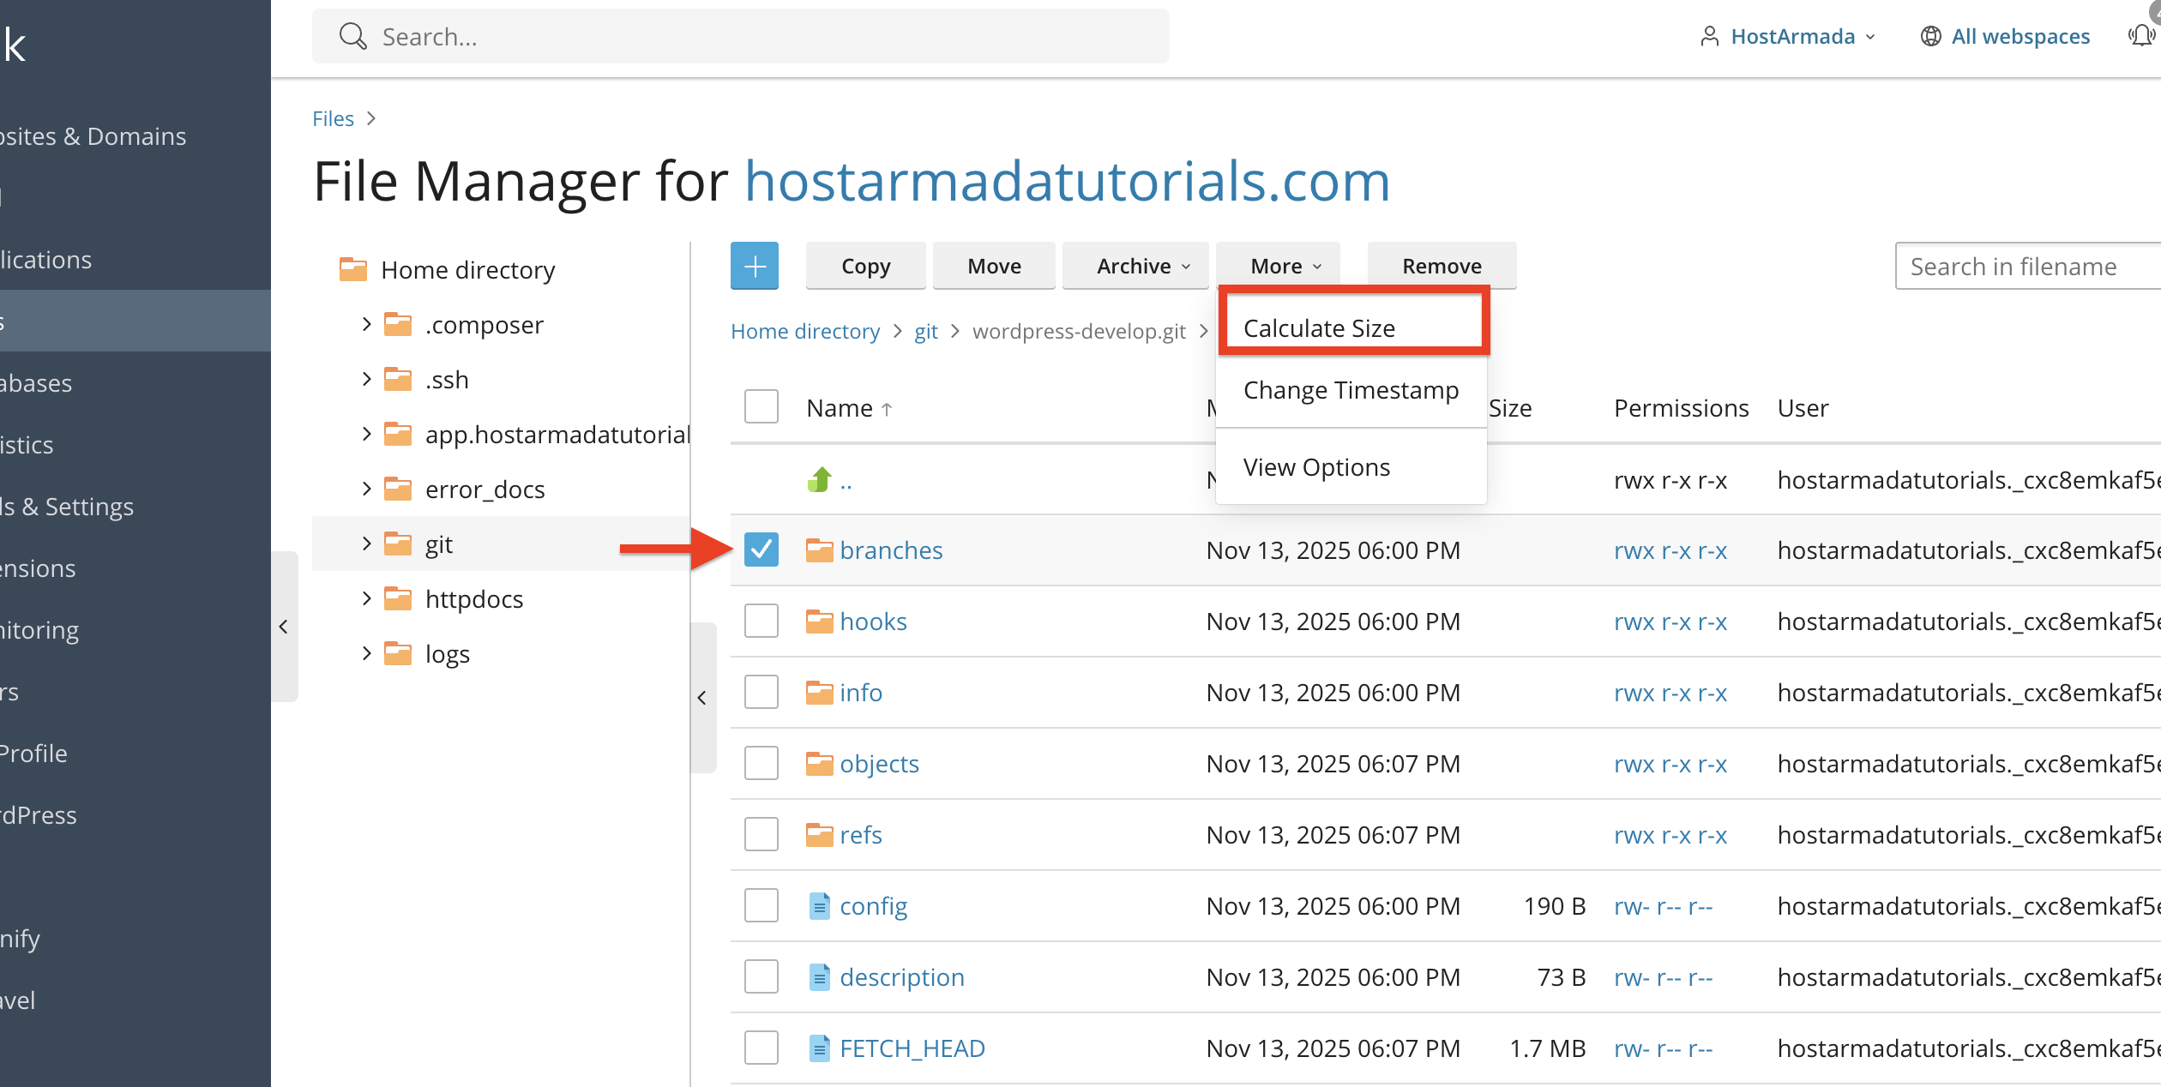Image resolution: width=2161 pixels, height=1087 pixels.
Task: Check the objects folder checkbox
Action: click(x=761, y=764)
